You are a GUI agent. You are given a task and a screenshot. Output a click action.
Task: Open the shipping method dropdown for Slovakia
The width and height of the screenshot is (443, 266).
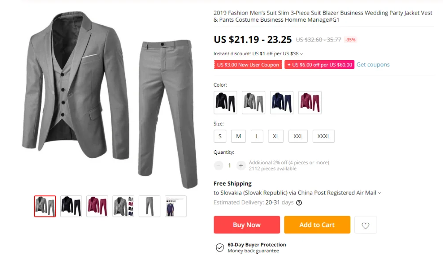click(x=380, y=193)
